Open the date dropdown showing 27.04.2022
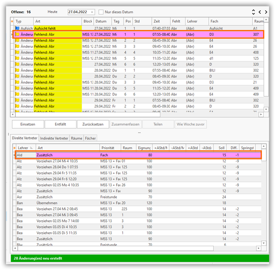Screen dimensions: 275x270 coord(92,12)
